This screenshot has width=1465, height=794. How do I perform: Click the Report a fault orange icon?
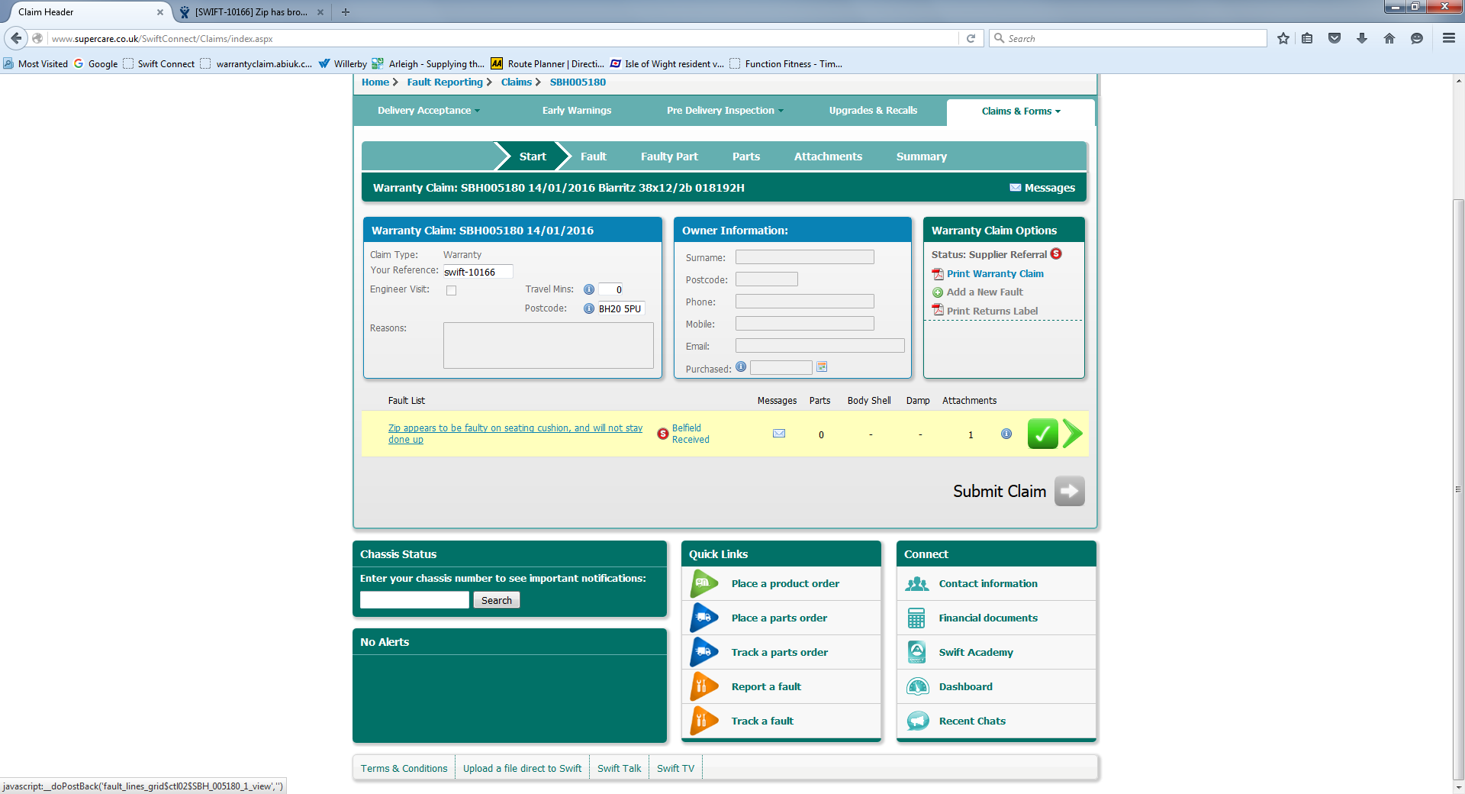704,687
